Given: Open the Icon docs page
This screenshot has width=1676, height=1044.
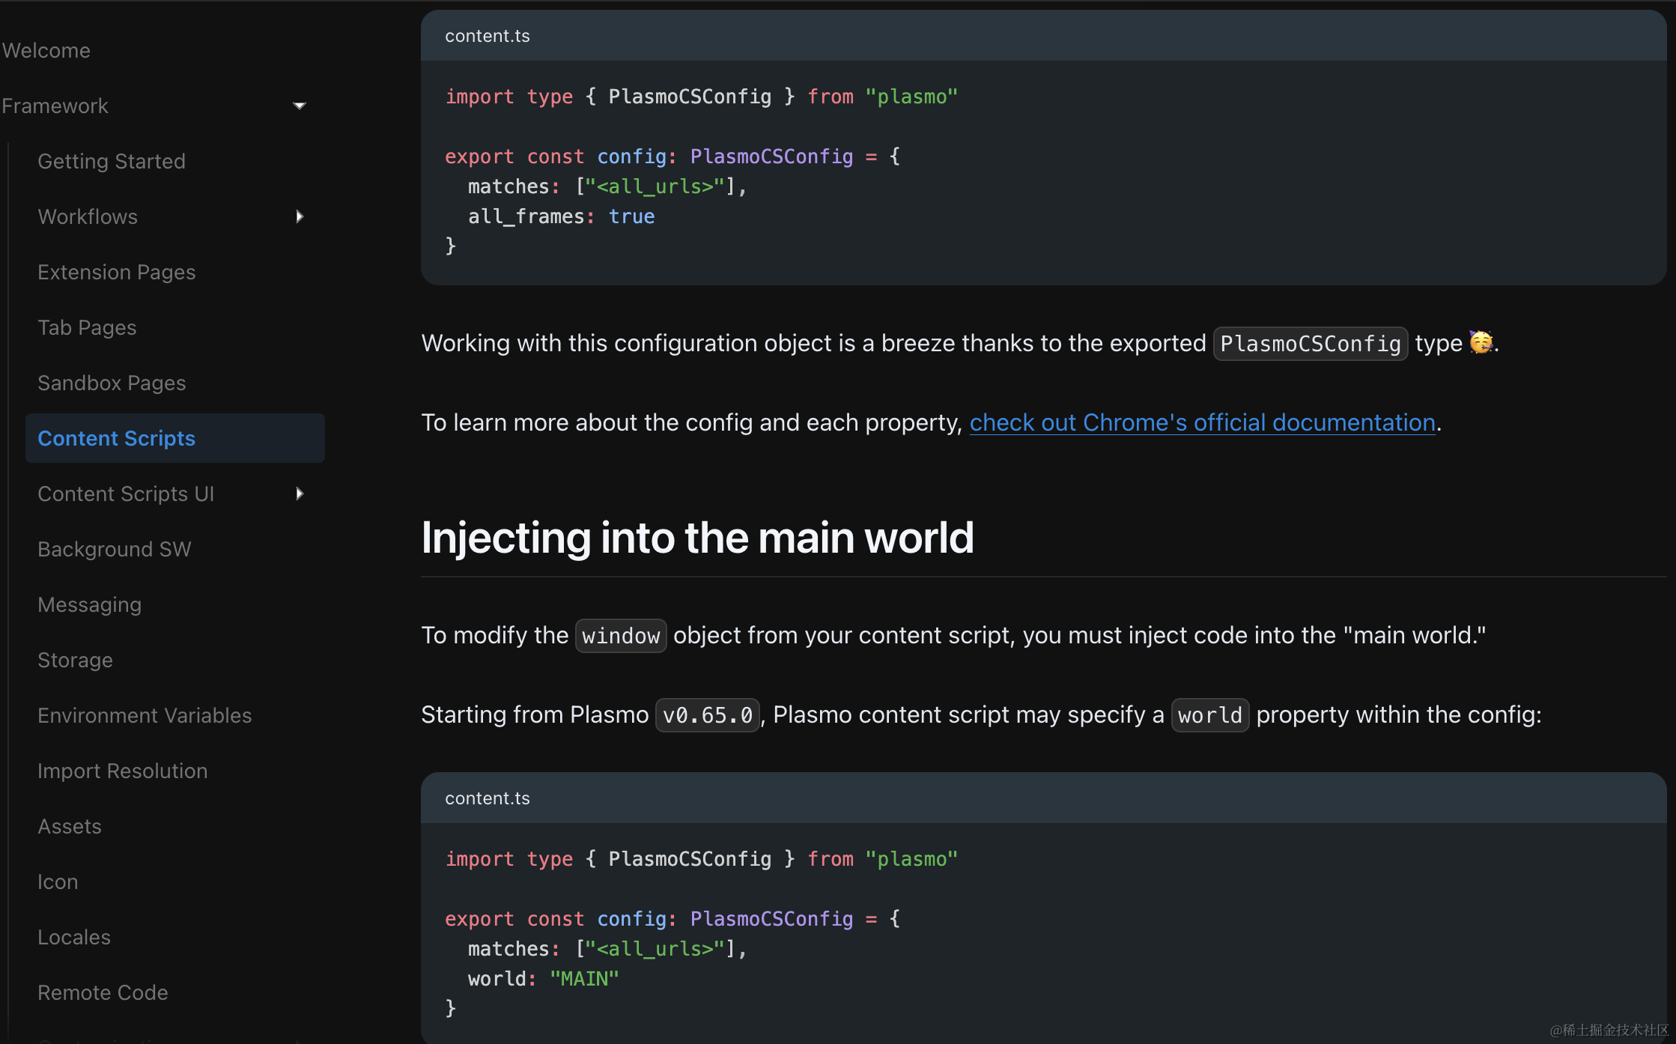Looking at the screenshot, I should [x=58, y=882].
